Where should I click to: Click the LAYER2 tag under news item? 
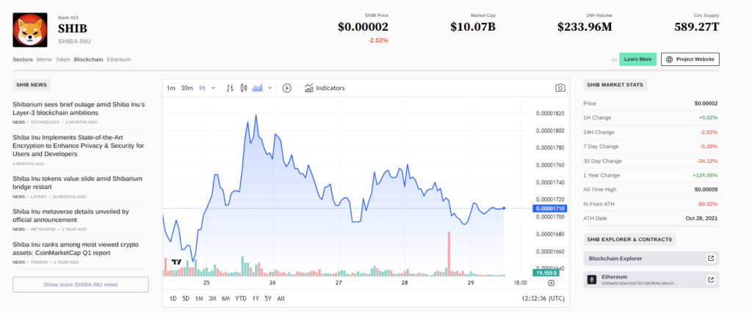tap(39, 196)
